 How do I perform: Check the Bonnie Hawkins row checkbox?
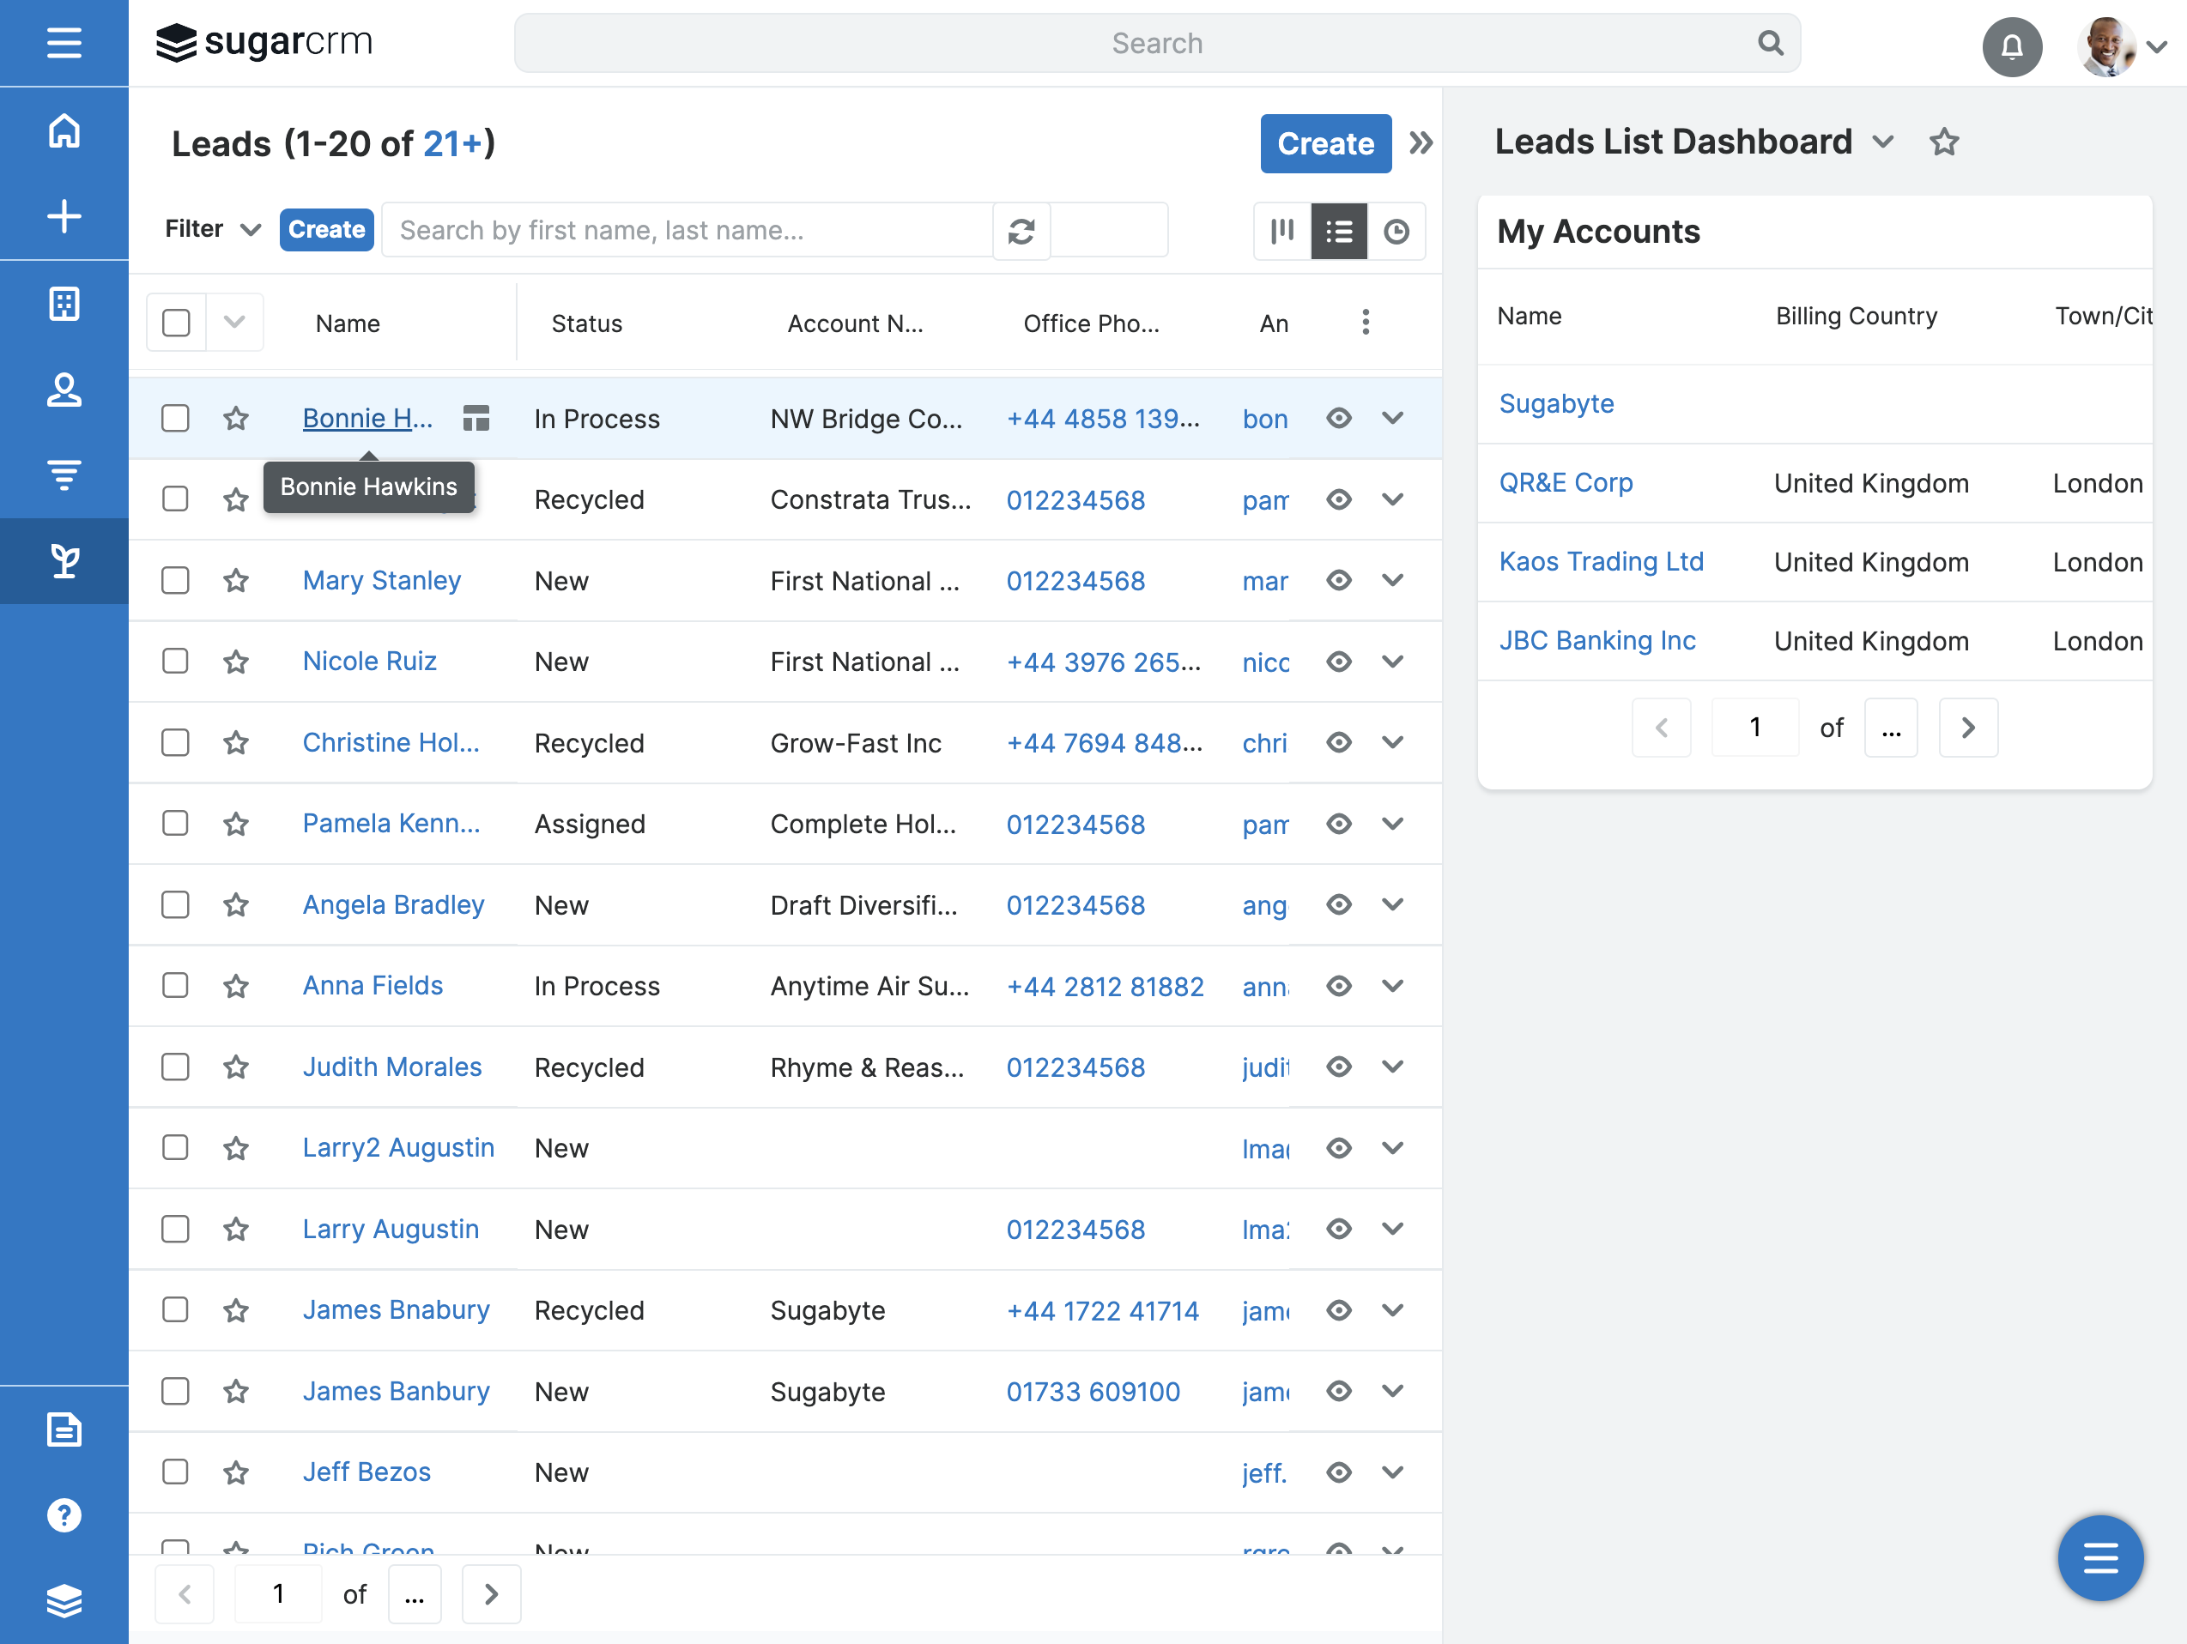[x=175, y=418]
